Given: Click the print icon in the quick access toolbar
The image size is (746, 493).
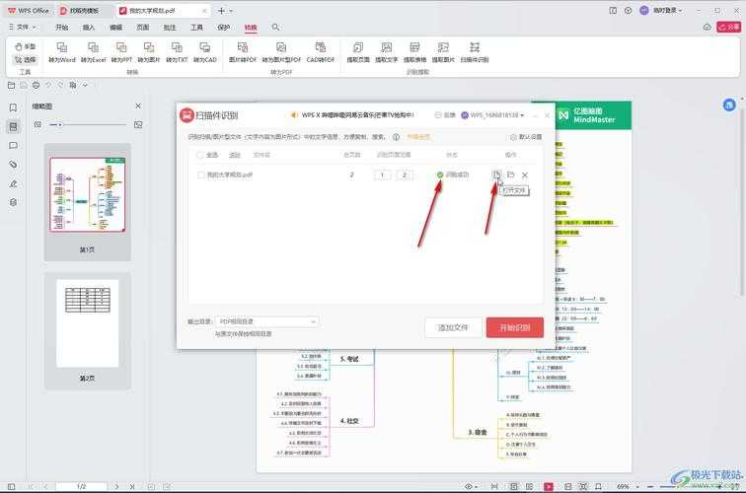Looking at the screenshot, I should tap(36, 85).
